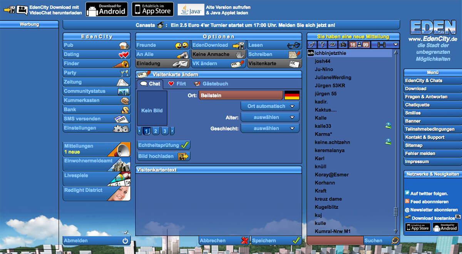Toggle the female gender filter icon
The width and height of the screenshot is (462, 254).
pos(322,45)
